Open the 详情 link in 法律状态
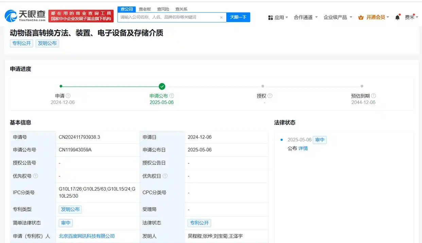The height and width of the screenshot is (243, 422). [x=303, y=148]
